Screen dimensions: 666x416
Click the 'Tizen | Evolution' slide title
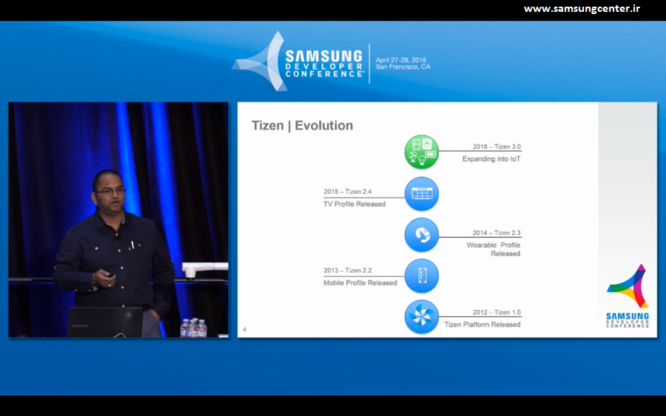tap(303, 125)
